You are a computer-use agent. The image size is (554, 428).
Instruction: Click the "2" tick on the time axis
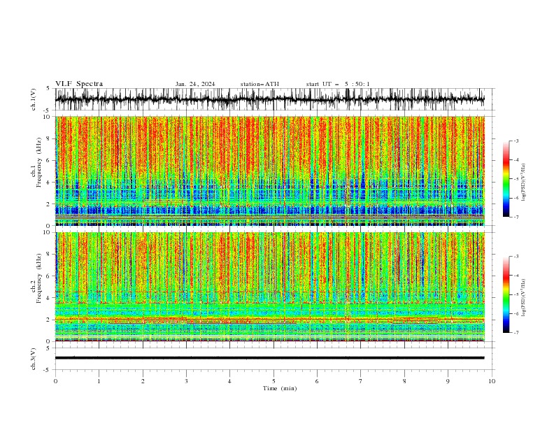coord(143,381)
